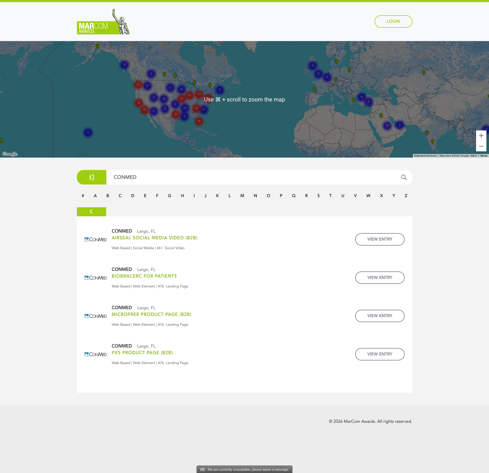
Task: Click the map cluster marker 55
Action: (x=176, y=114)
